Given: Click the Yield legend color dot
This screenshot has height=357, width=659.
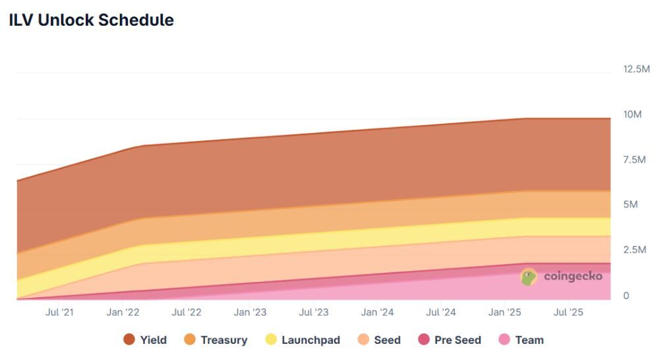Looking at the screenshot, I should pos(129,340).
